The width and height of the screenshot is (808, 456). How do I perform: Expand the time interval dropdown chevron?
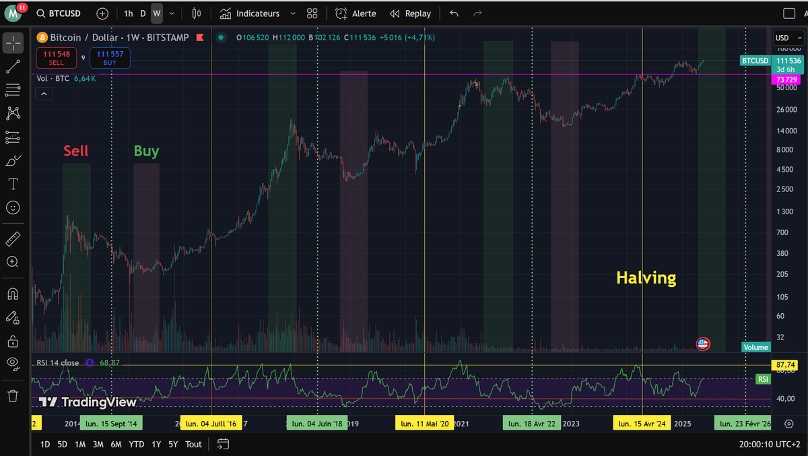pyautogui.click(x=172, y=13)
